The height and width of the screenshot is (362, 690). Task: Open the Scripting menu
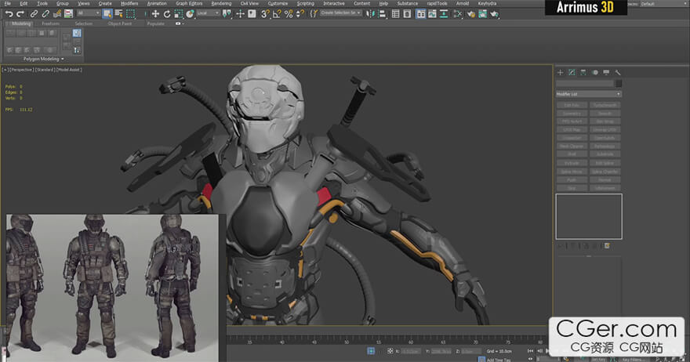click(x=305, y=3)
